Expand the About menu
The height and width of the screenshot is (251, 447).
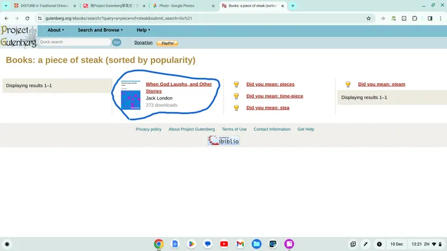click(56, 30)
